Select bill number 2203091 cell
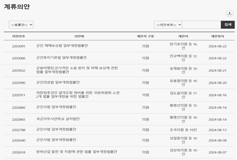 [18, 46]
